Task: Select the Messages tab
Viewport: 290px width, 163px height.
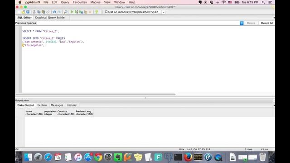Action: tap(57, 105)
